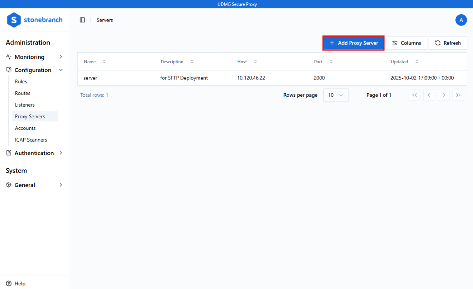Click the Stonebranch logo

(x=35, y=20)
